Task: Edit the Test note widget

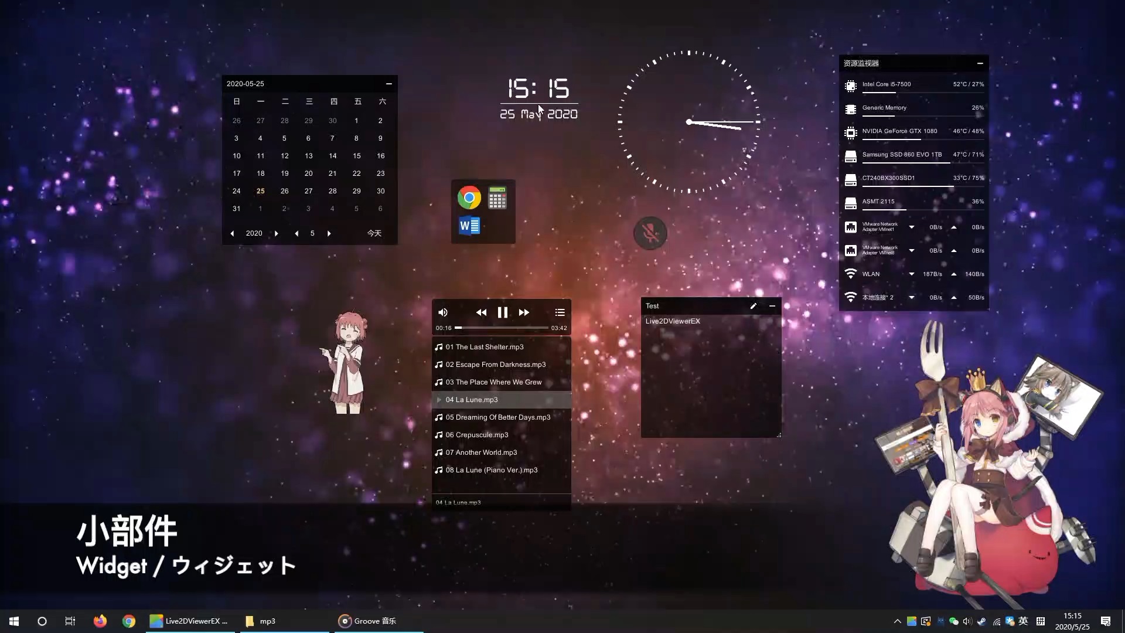Action: 754,306
